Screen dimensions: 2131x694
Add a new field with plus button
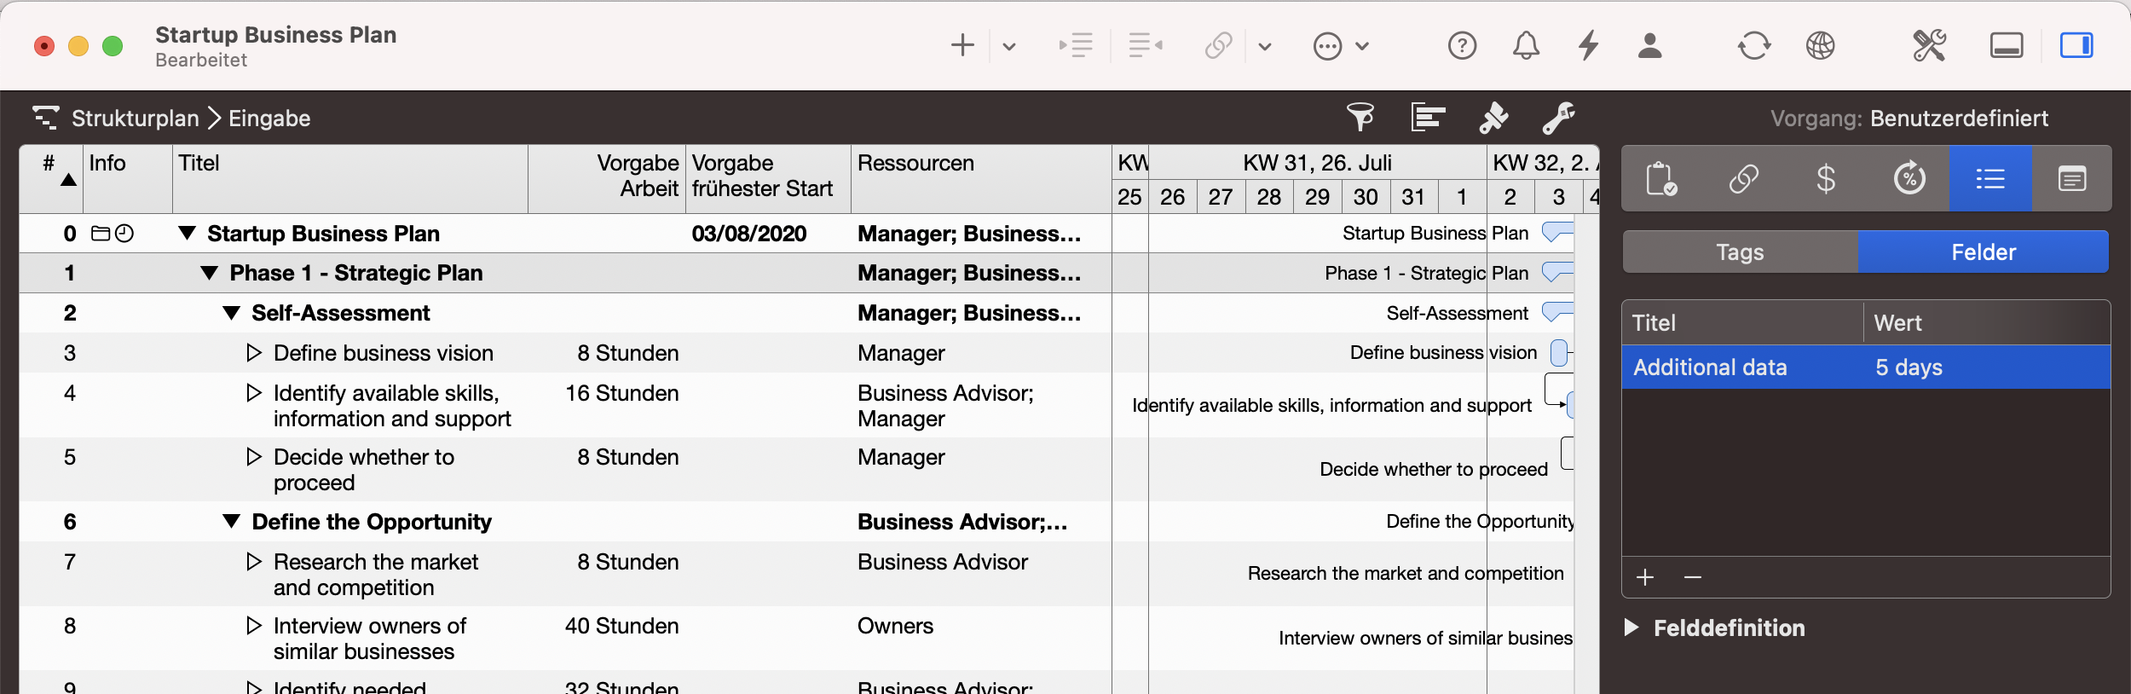[x=1645, y=578]
